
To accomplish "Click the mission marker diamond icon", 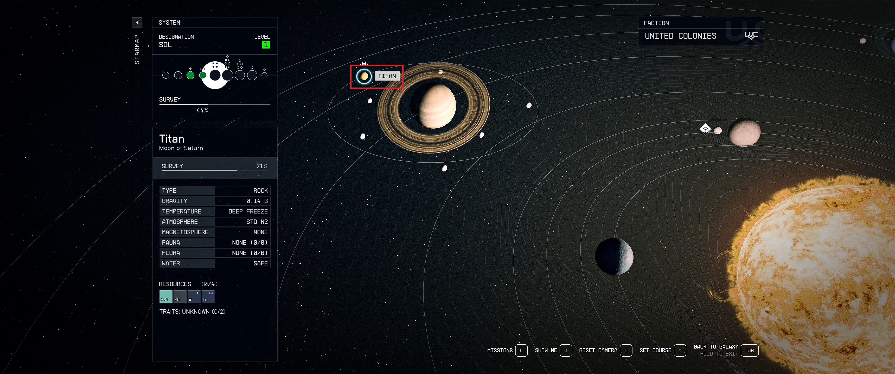I will tap(705, 130).
